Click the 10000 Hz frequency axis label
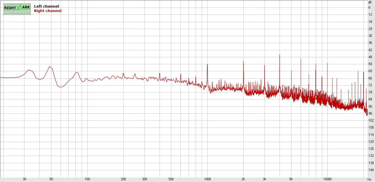375x182 pixels. [327, 179]
